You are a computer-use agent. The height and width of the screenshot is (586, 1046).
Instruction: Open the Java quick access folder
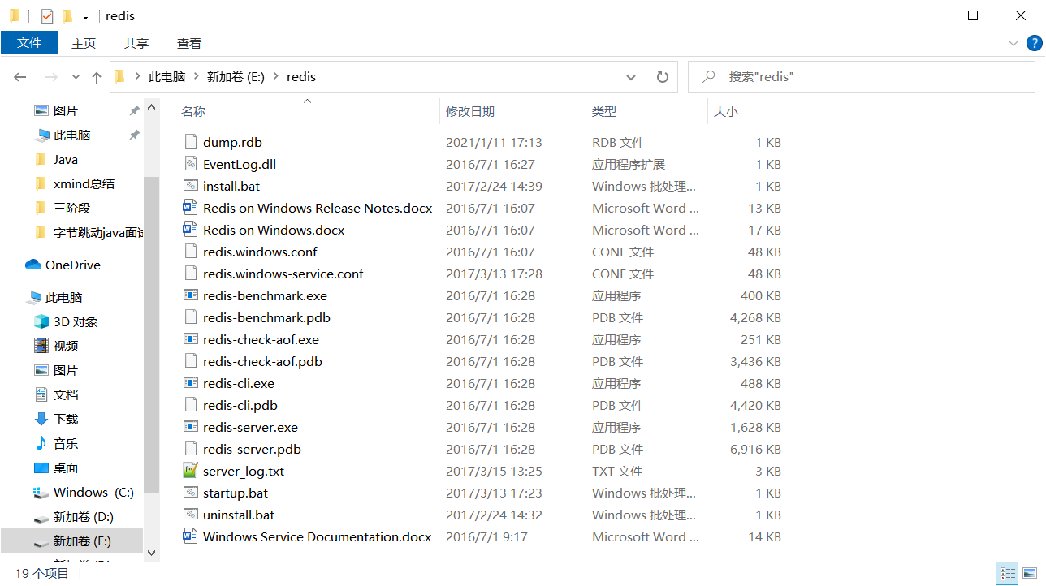pos(65,159)
